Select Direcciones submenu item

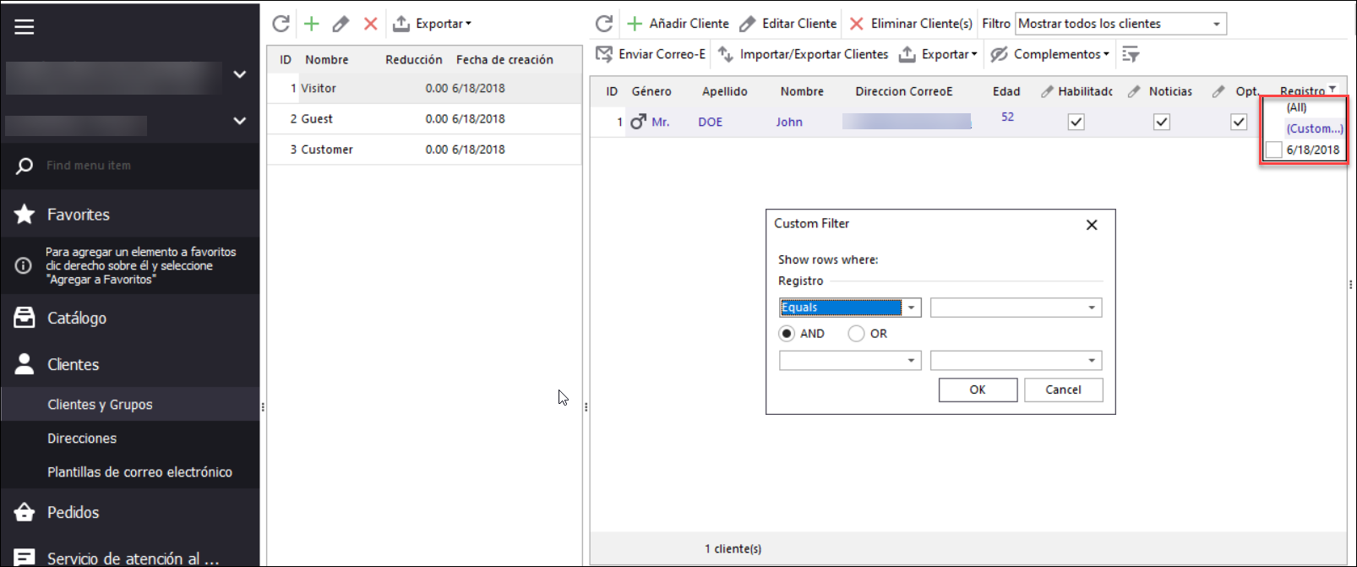pyautogui.click(x=130, y=438)
